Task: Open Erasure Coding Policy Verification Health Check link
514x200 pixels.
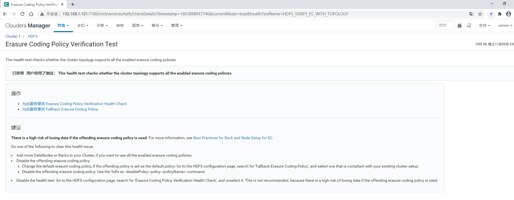Action: [74, 104]
